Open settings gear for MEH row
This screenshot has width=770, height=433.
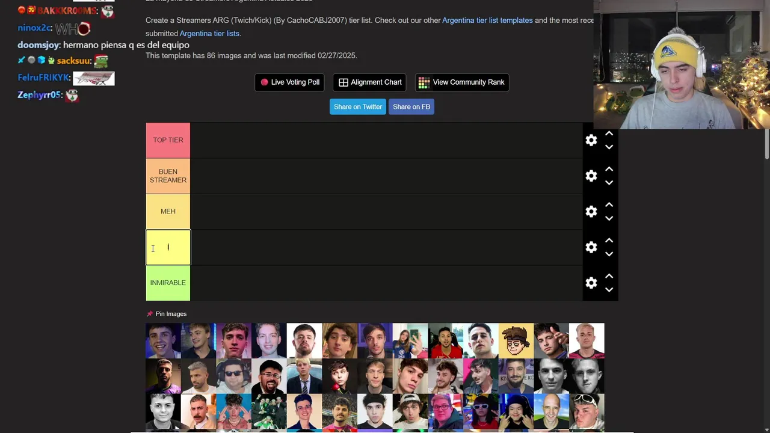click(591, 212)
